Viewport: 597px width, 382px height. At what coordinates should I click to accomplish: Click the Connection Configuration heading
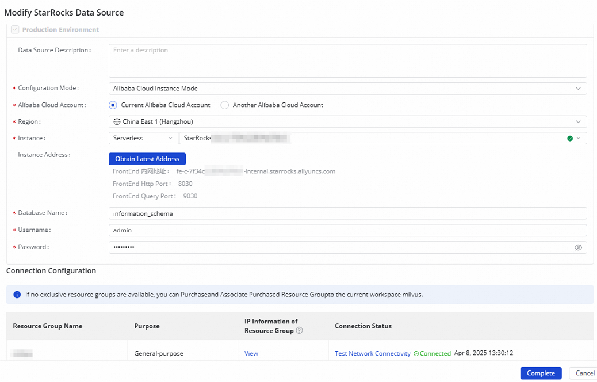pos(51,271)
